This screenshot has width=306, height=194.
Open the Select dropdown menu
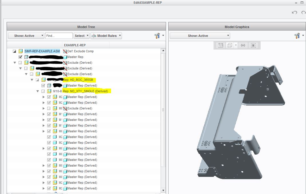(81, 36)
